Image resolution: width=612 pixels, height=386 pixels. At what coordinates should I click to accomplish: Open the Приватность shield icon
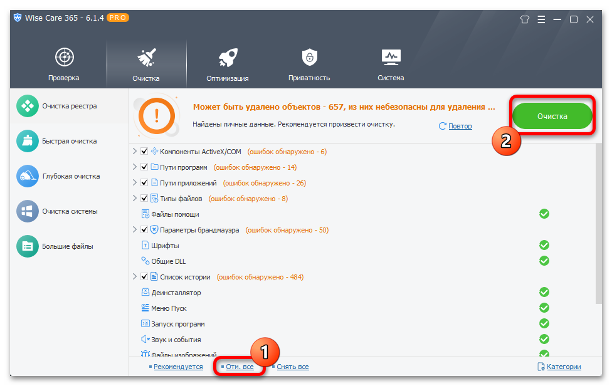(x=310, y=57)
